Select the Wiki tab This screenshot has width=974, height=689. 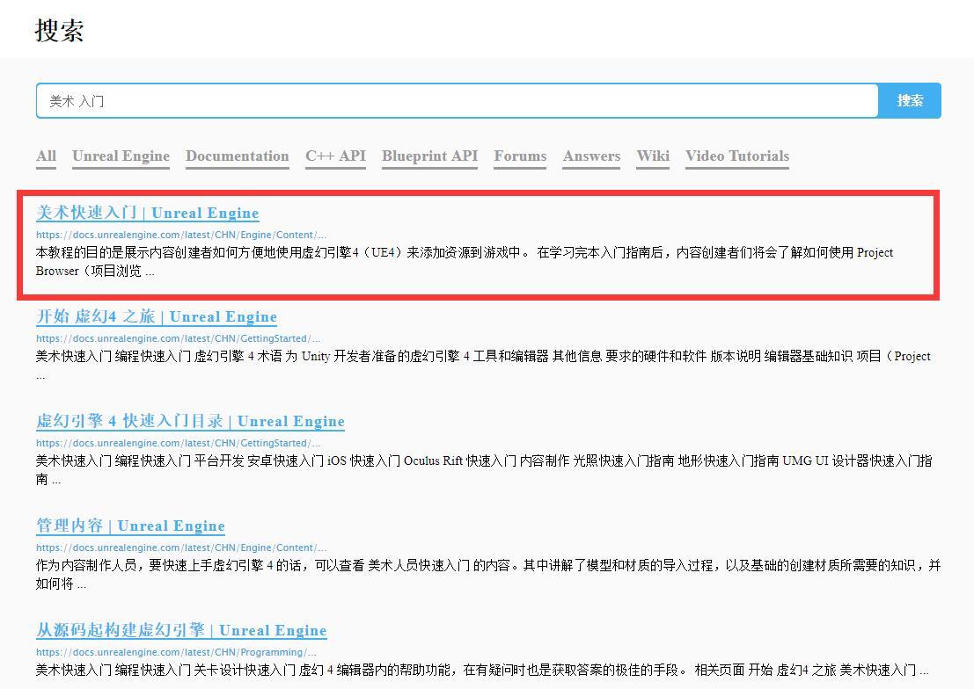point(653,156)
